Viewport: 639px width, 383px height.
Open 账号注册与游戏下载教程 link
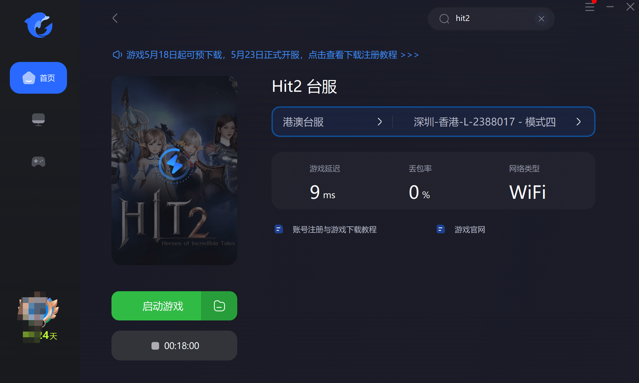pyautogui.click(x=335, y=230)
